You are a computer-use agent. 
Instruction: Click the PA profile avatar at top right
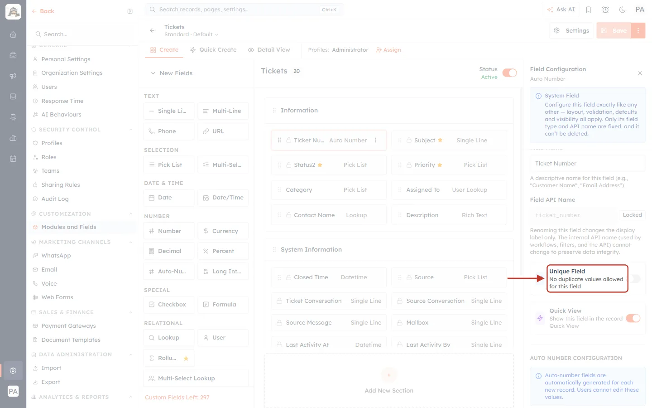(640, 10)
